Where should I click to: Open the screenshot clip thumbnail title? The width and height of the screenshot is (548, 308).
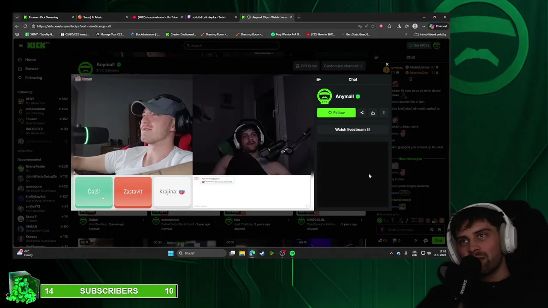[x=170, y=220]
